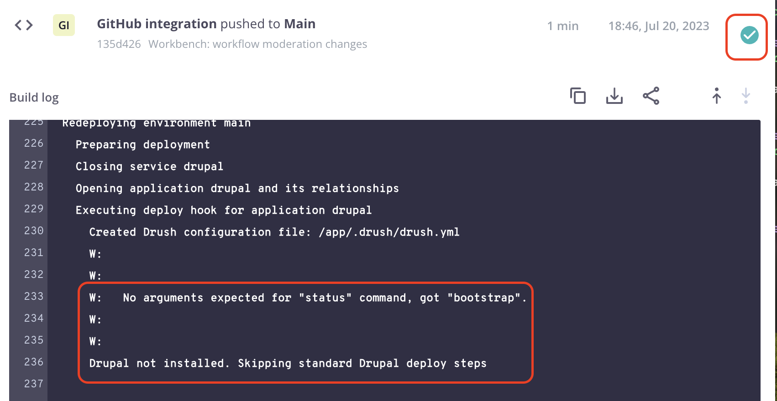This screenshot has width=777, height=401.
Task: Click the No arguments expected warning line
Action: pyautogui.click(x=309, y=298)
